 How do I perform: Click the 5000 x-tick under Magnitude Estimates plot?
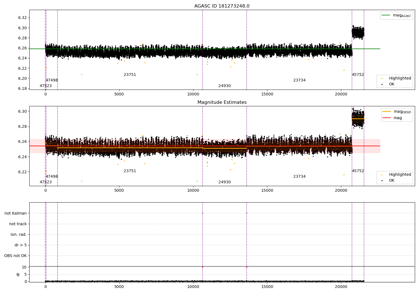(119, 190)
